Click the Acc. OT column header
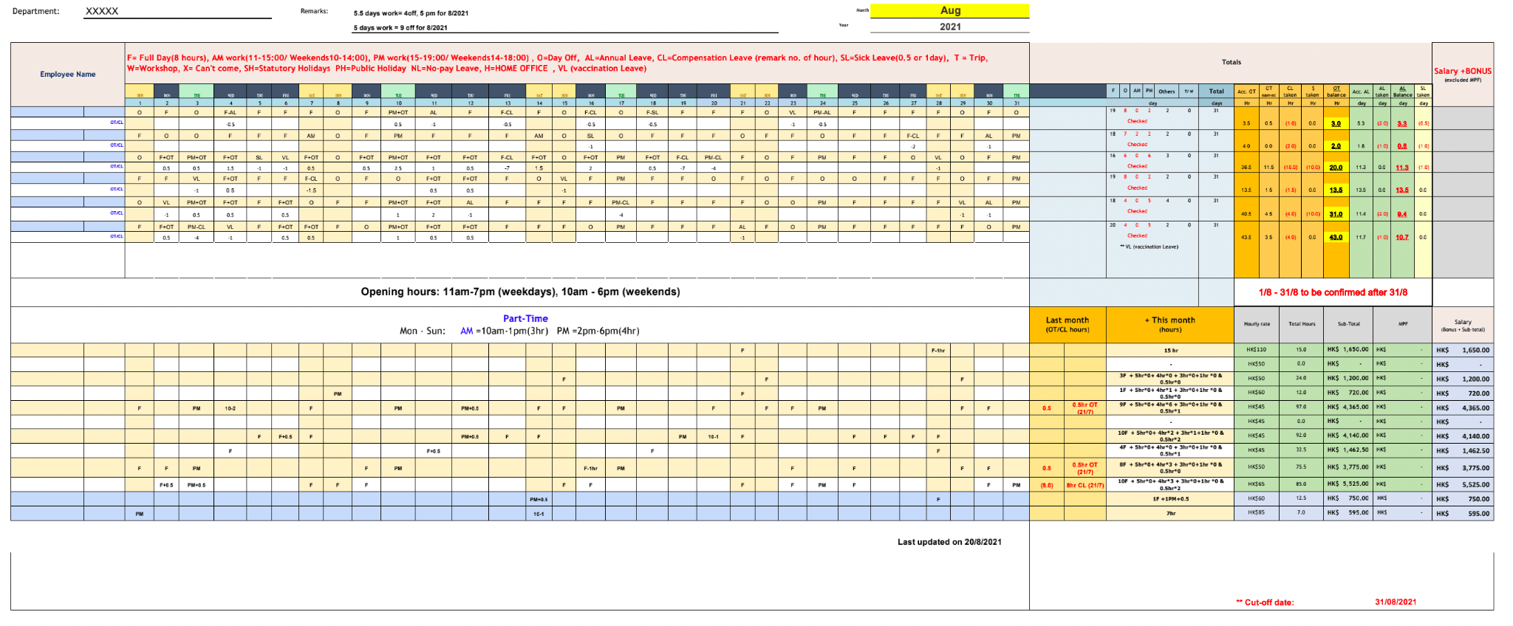 pos(1246,92)
